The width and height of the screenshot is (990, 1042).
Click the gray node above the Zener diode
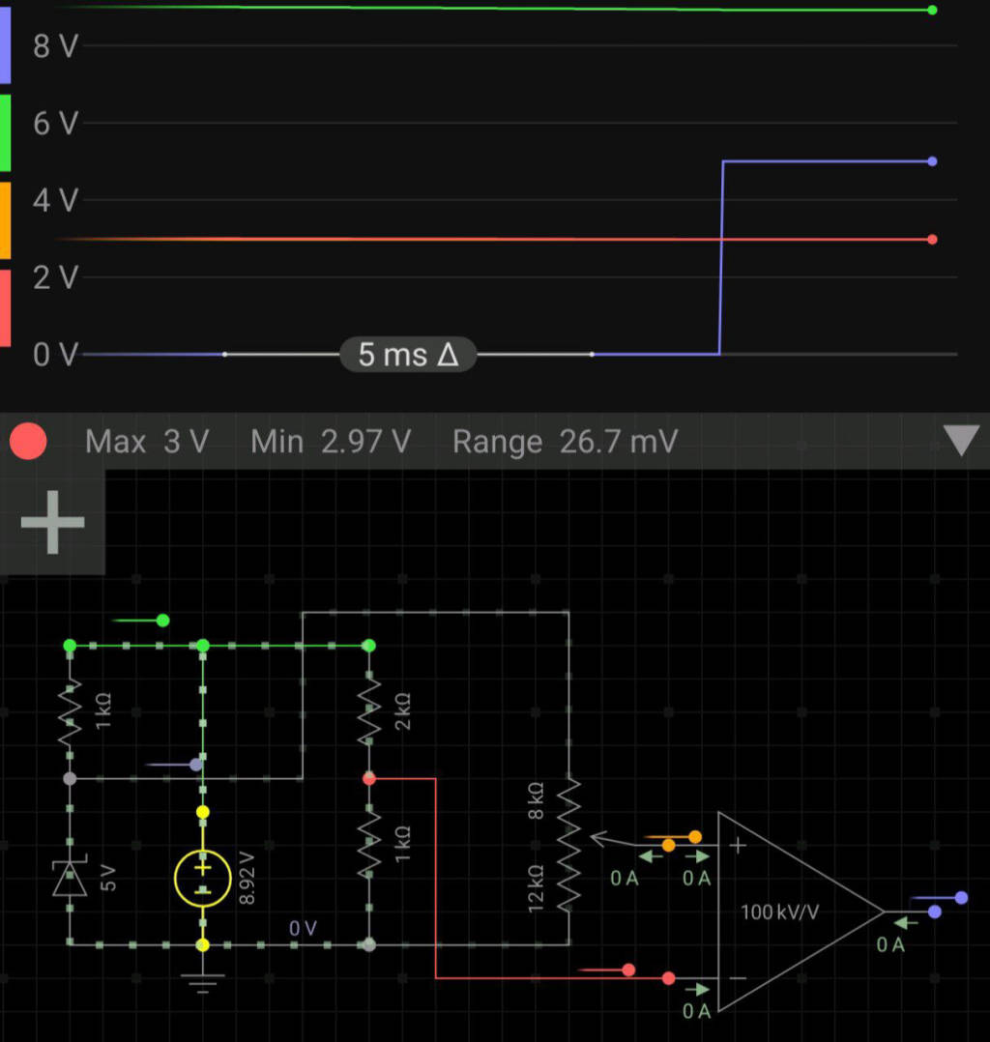pos(70,778)
